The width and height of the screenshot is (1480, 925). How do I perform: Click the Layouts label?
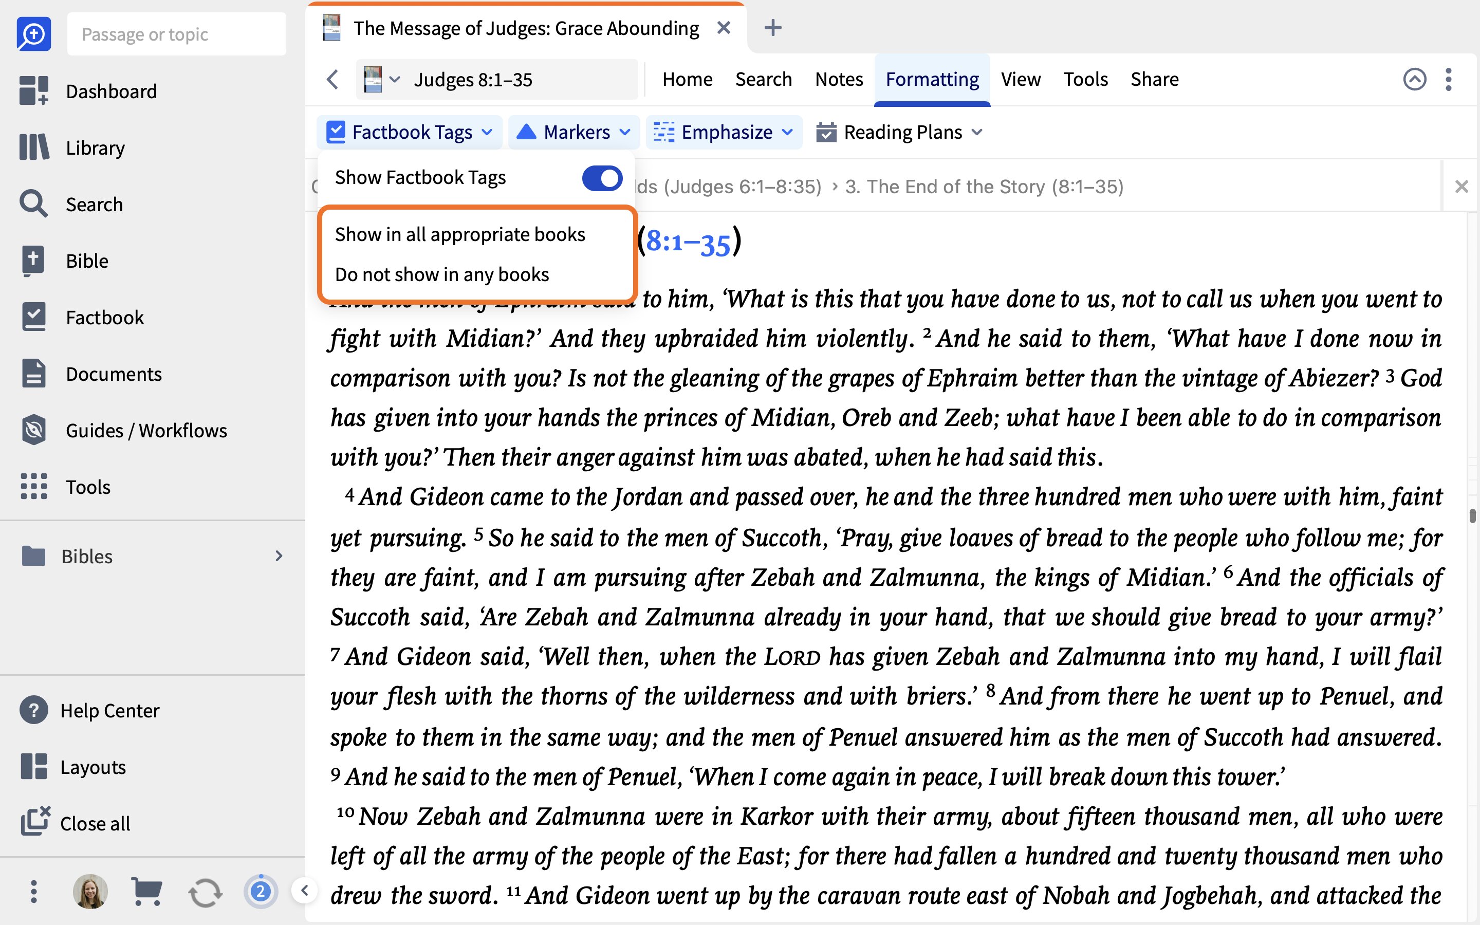93,767
